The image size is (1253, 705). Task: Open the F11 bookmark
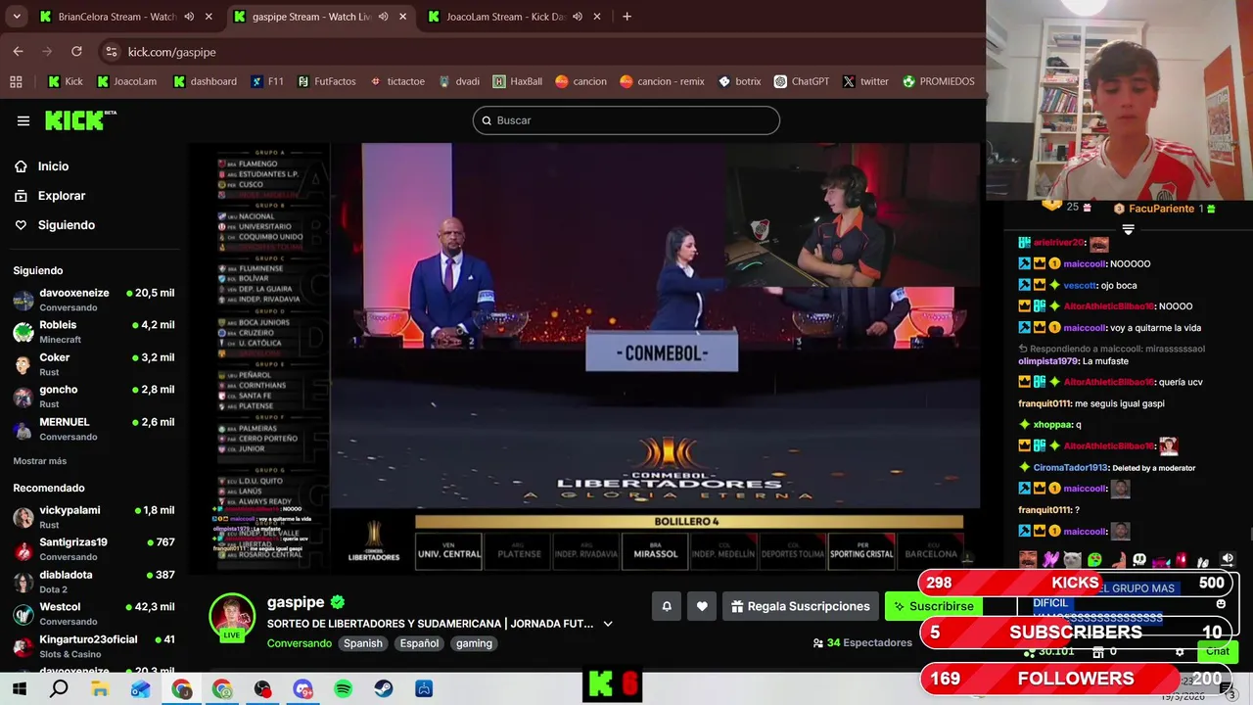pyautogui.click(x=266, y=81)
